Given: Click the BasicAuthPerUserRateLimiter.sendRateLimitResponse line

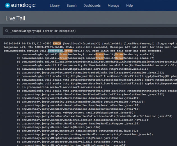Looking at the screenshot, I should click(x=97, y=62).
